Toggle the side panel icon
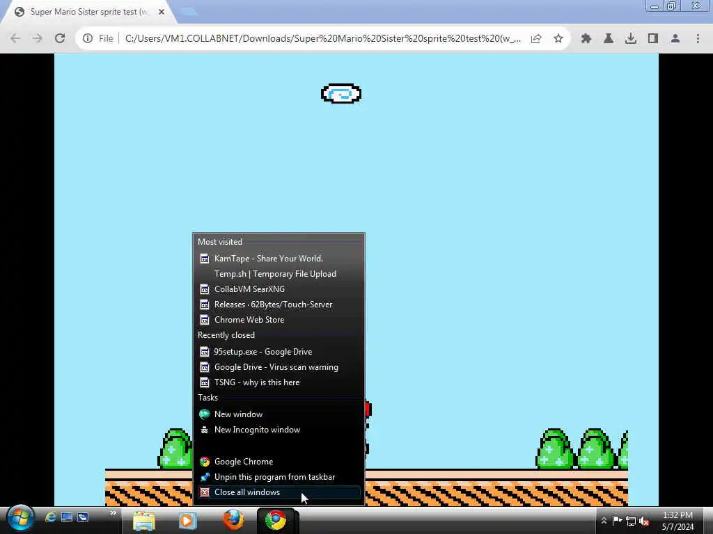Image resolution: width=713 pixels, height=534 pixels. [x=653, y=39]
